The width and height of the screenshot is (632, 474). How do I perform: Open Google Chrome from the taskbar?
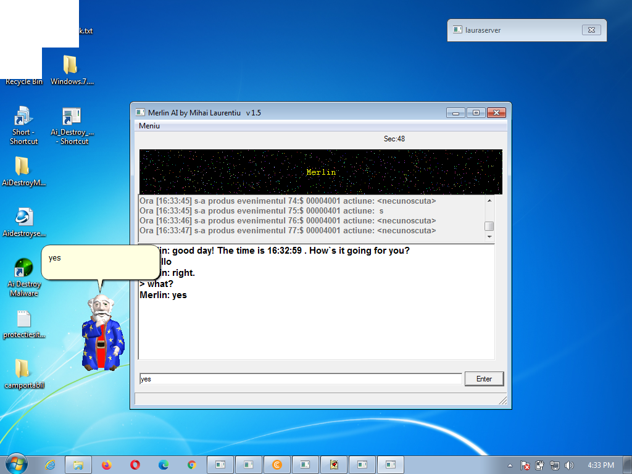click(x=192, y=465)
